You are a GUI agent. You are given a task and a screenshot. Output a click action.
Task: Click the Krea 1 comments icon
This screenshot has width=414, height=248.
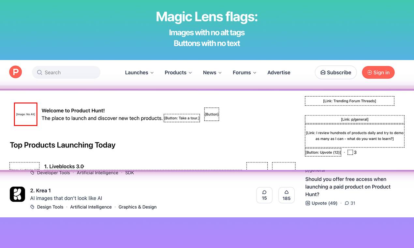[264, 193]
